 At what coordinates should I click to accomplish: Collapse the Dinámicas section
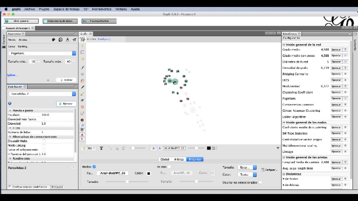click(284, 174)
